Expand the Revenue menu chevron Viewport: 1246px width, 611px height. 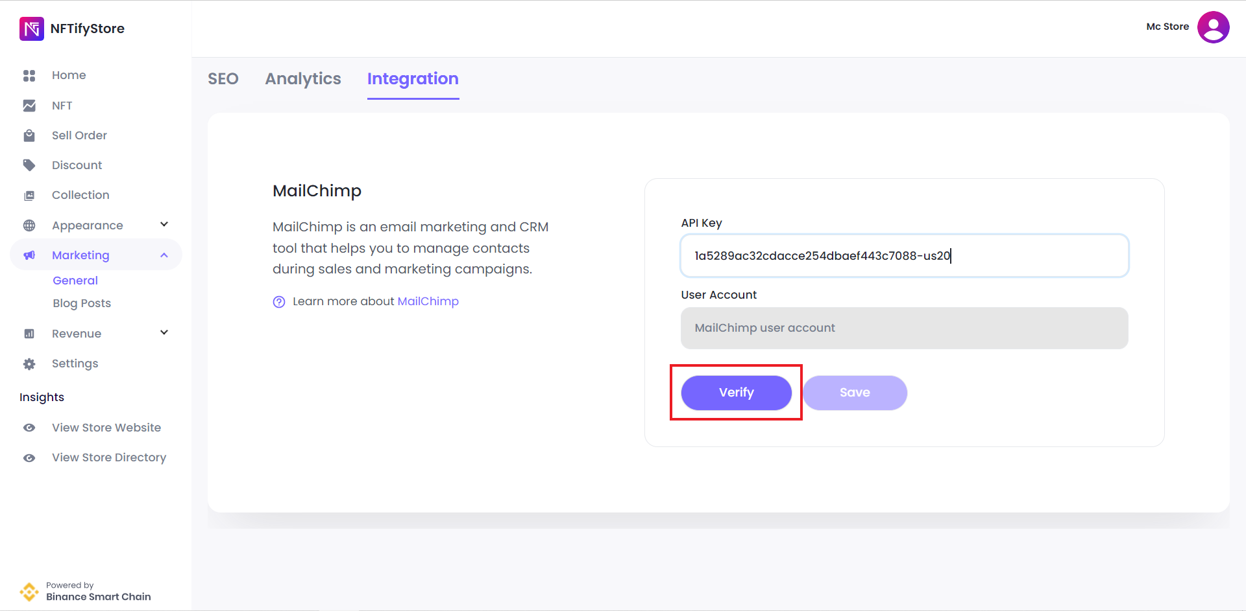(x=164, y=332)
